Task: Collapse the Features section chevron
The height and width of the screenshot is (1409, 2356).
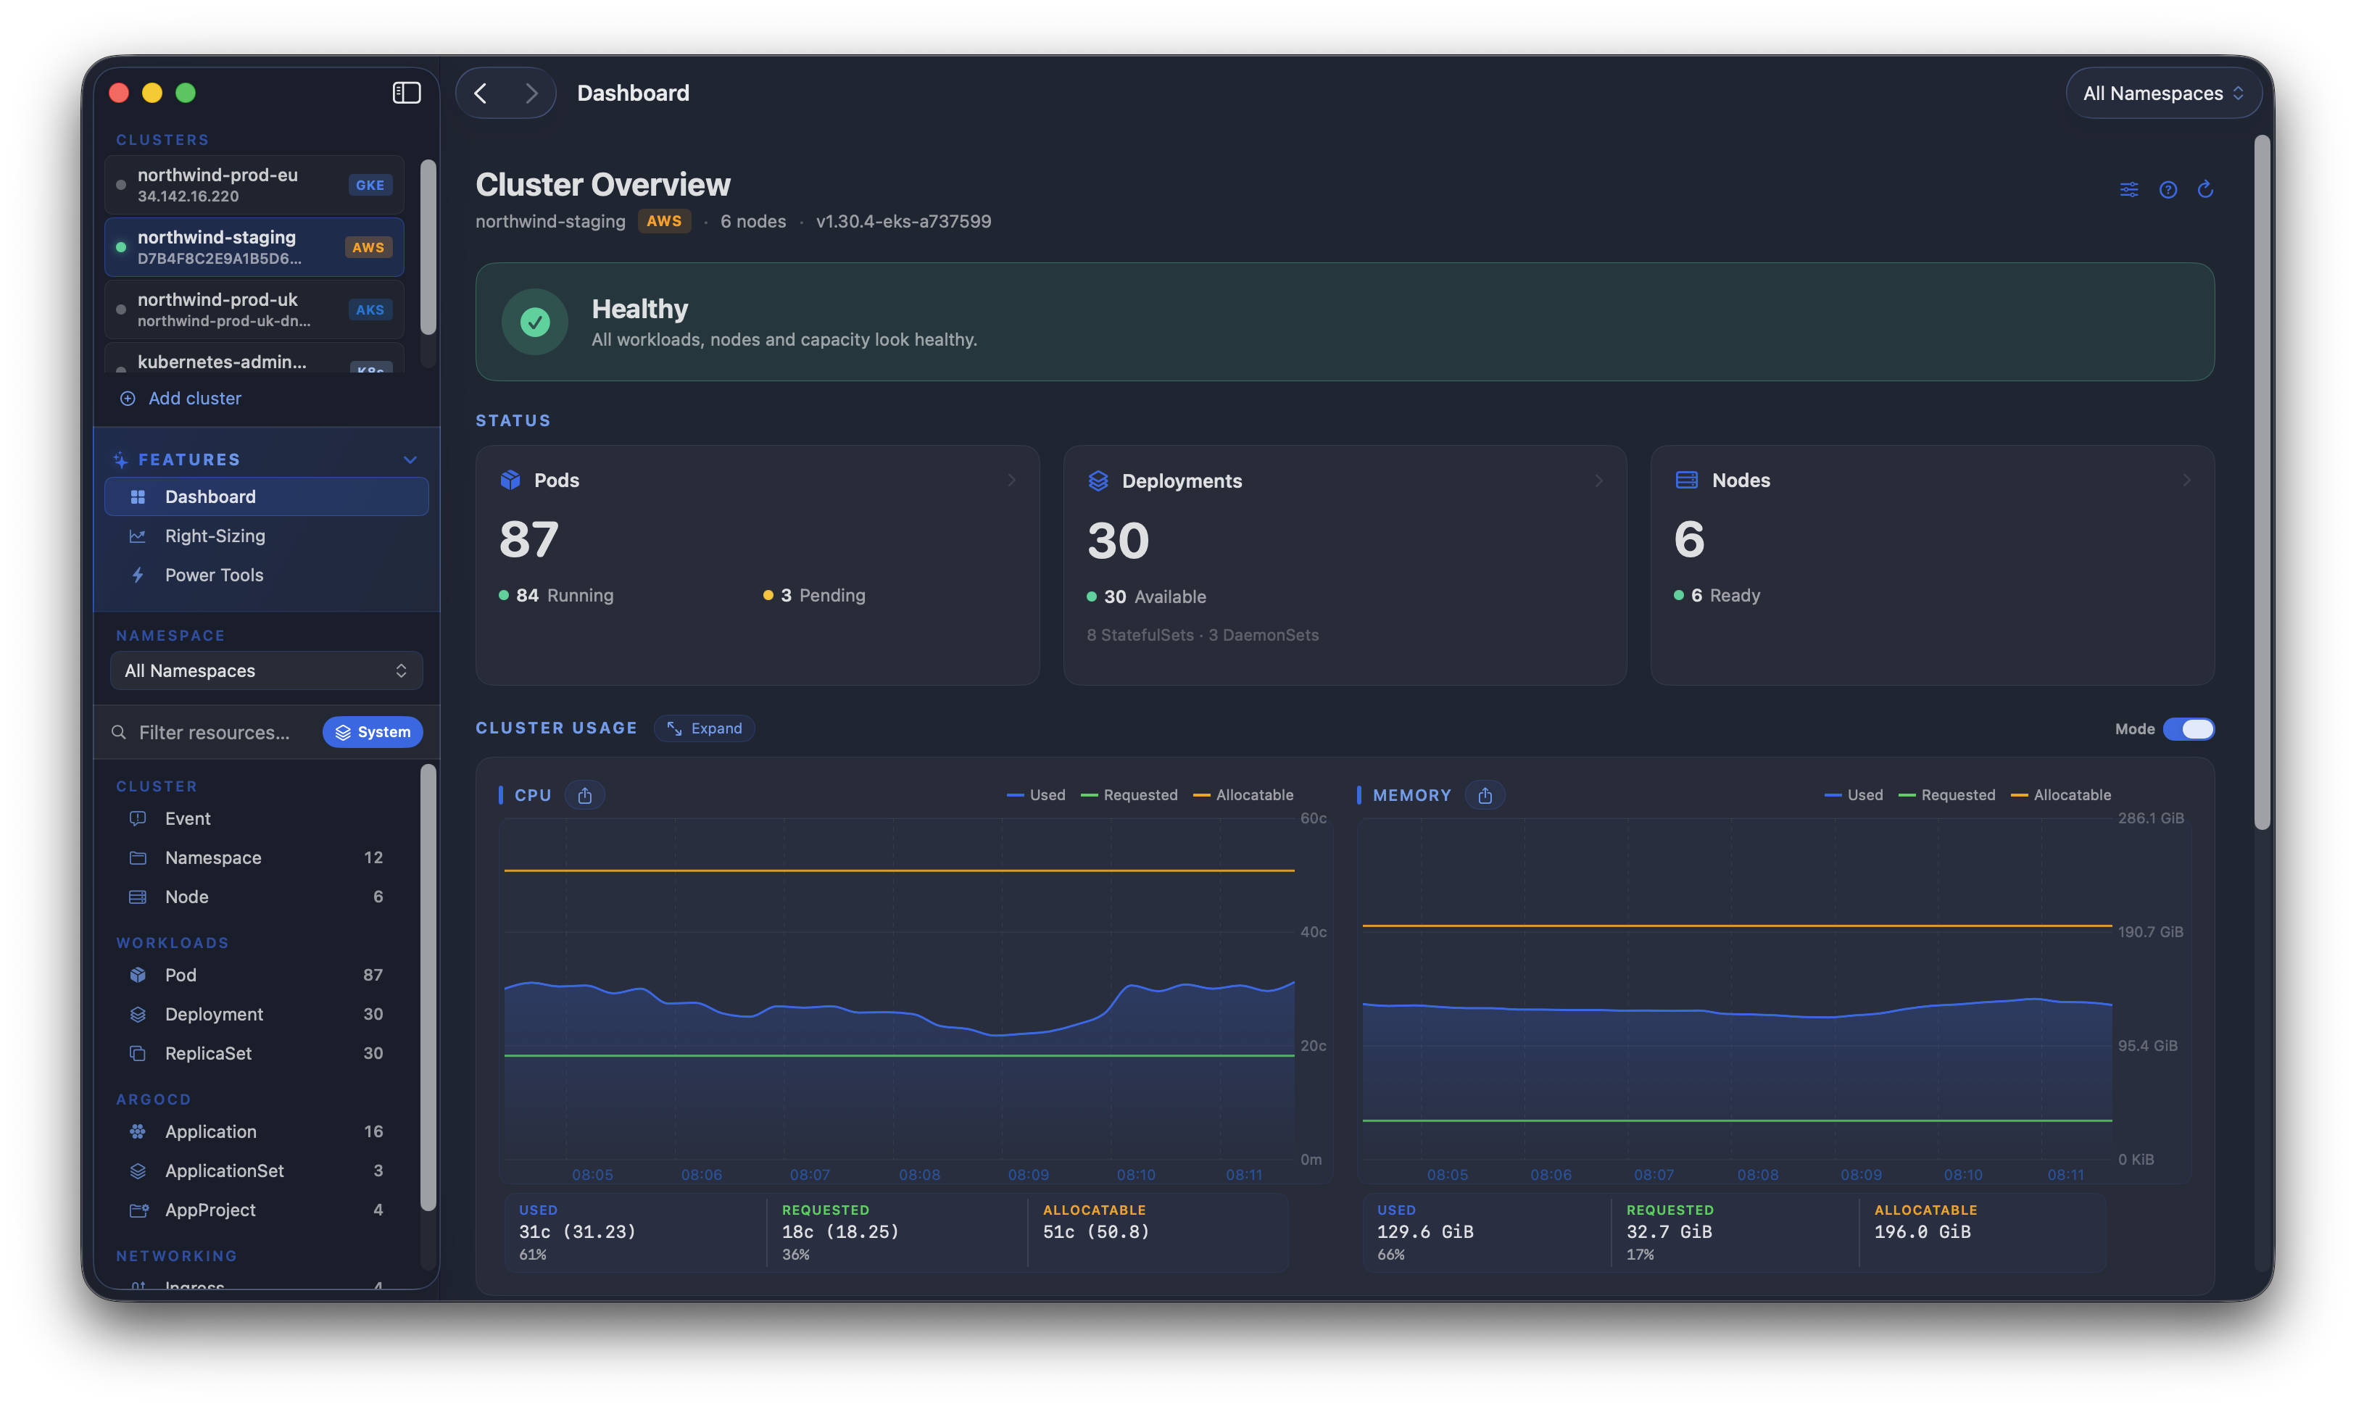Action: coord(410,460)
